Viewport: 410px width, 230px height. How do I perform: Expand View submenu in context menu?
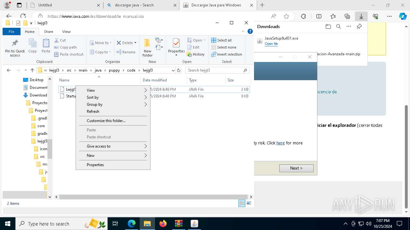point(113,90)
